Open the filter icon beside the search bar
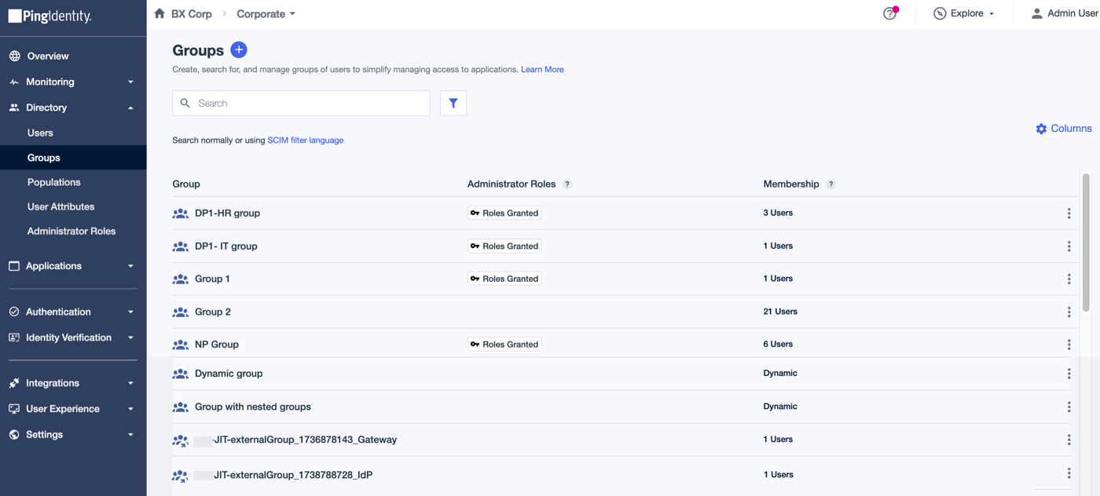The image size is (1100, 496). coord(453,103)
